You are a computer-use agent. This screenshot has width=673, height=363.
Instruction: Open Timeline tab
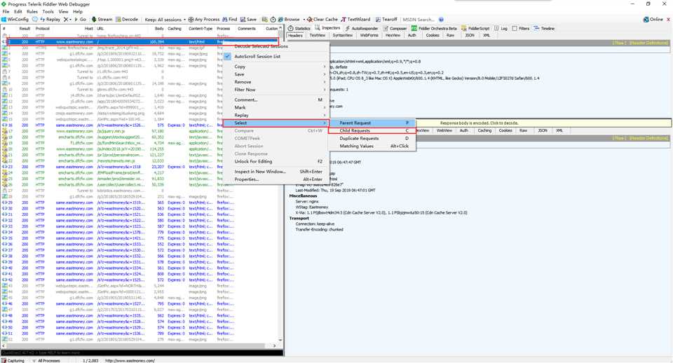tap(544, 28)
